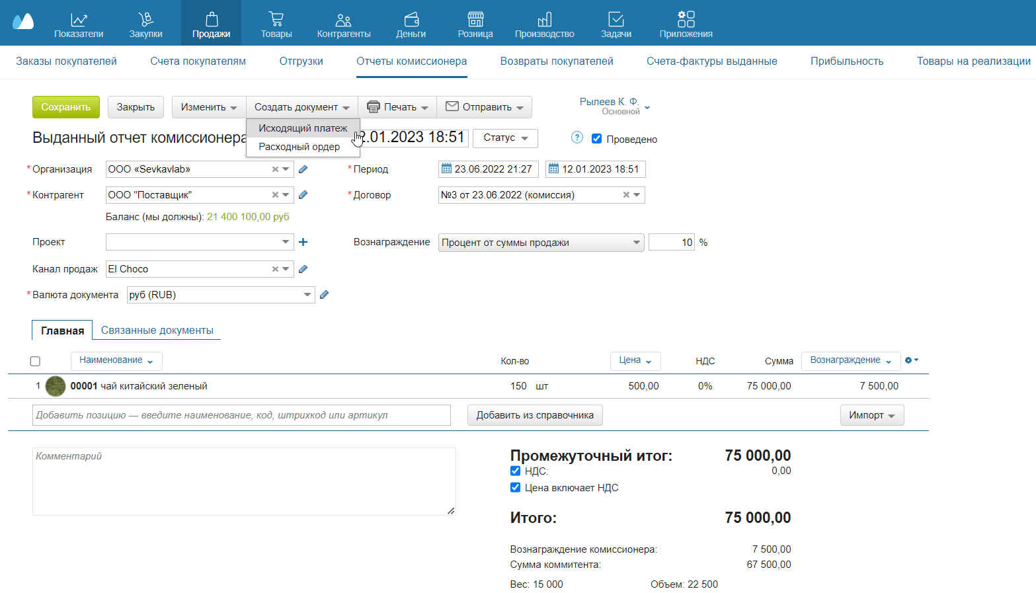Screen dimensions: 1036x593
Task: Tick the select-all checkbox in table header
Action: (35, 361)
